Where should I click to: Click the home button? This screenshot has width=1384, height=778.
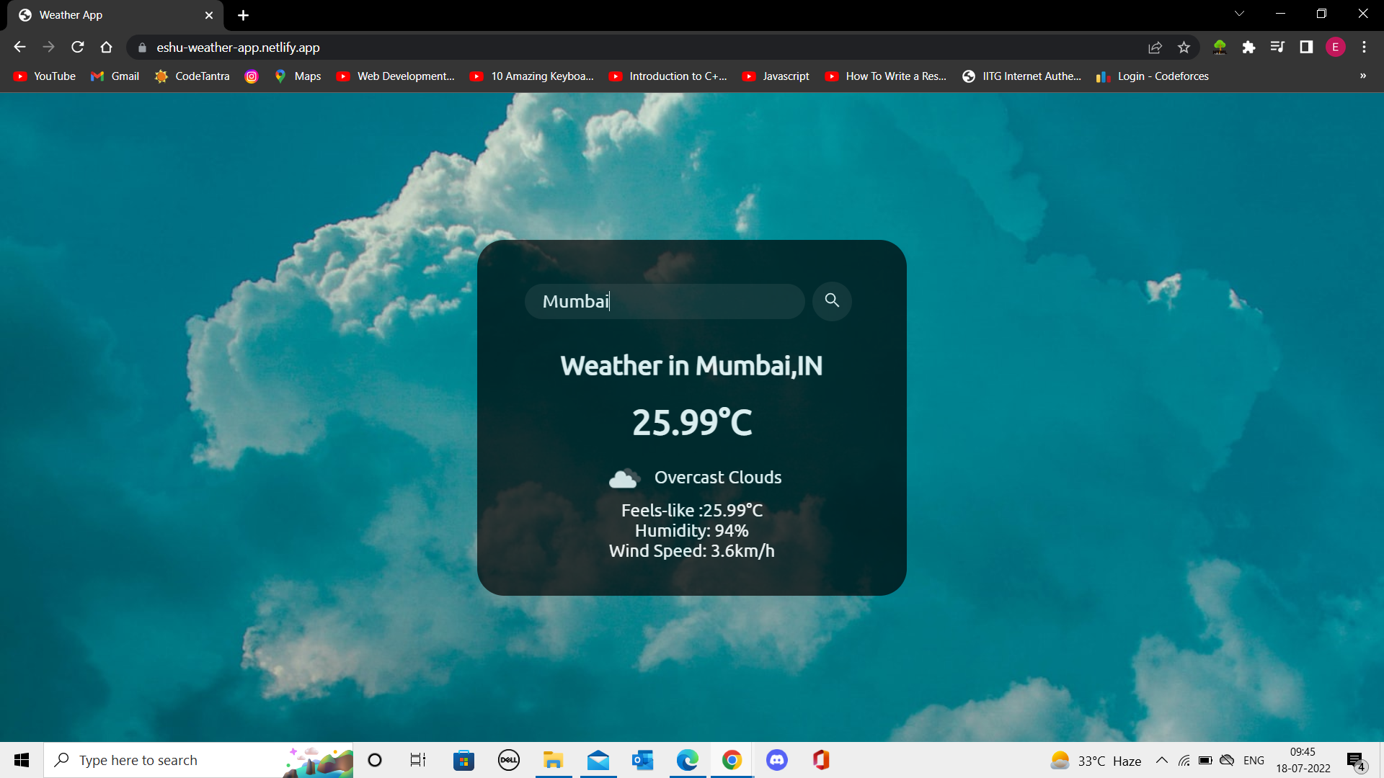(x=106, y=47)
